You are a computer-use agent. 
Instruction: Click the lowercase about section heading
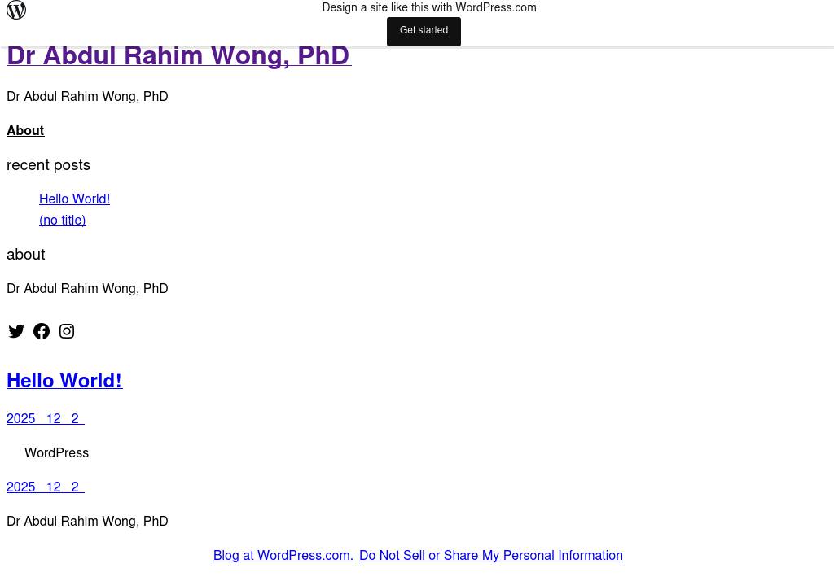click(26, 255)
